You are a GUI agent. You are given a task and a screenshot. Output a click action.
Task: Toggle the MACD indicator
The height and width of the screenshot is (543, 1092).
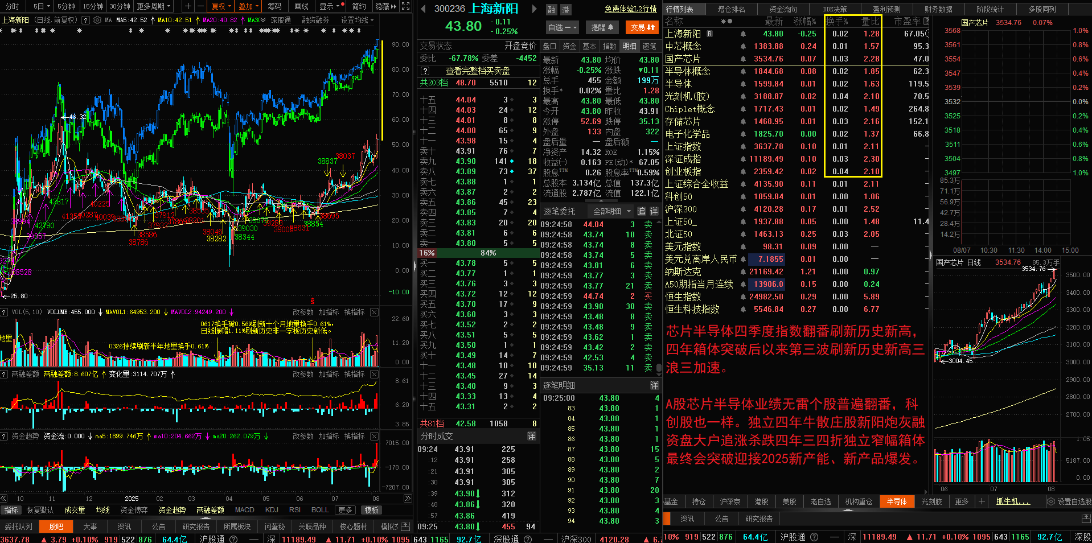[x=245, y=510]
